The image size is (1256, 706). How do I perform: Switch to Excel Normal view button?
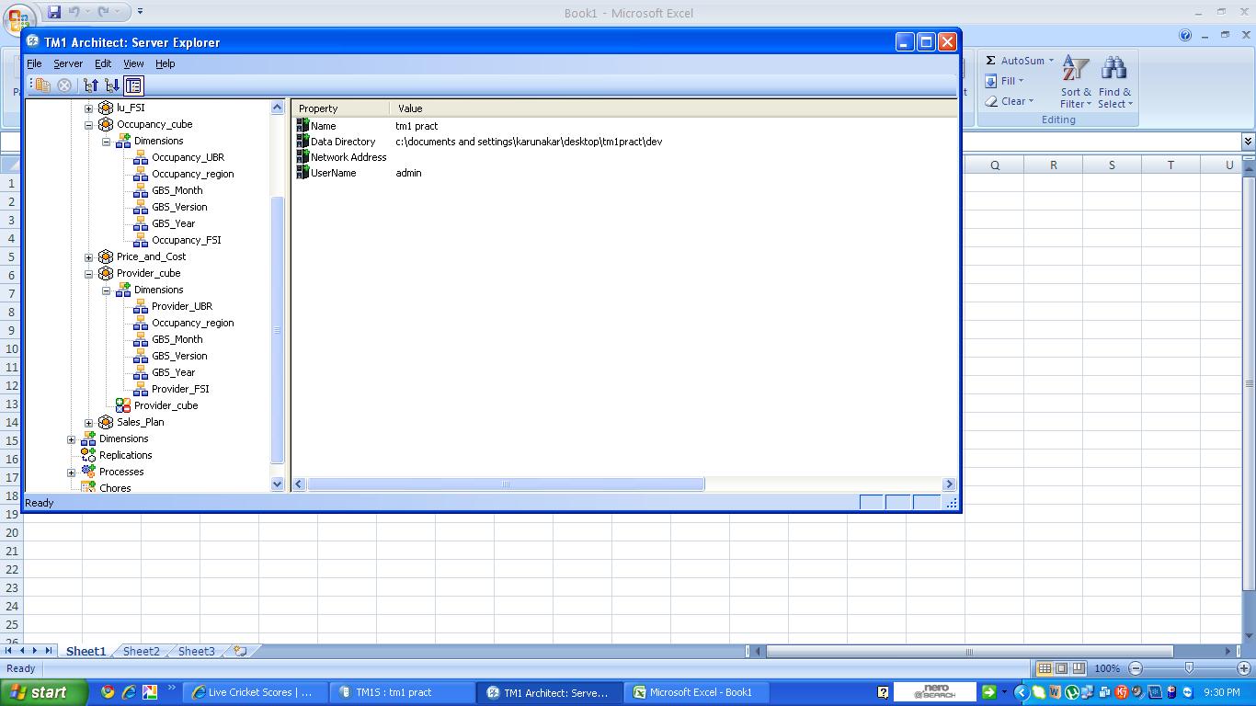1045,668
